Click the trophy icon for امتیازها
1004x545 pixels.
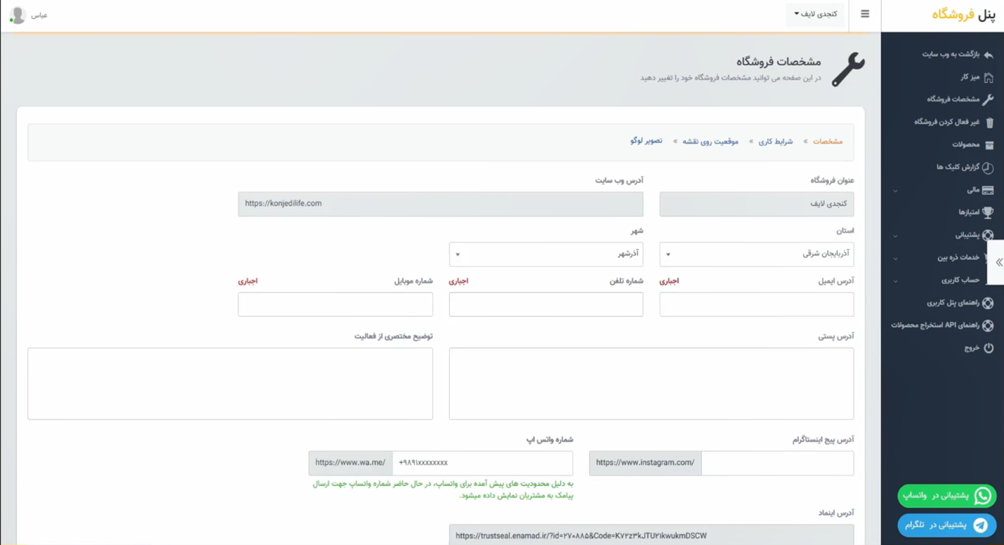point(987,213)
